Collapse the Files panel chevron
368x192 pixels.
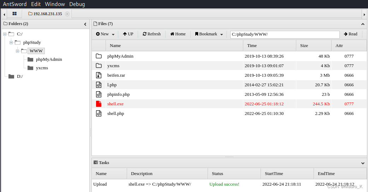[x=363, y=24]
